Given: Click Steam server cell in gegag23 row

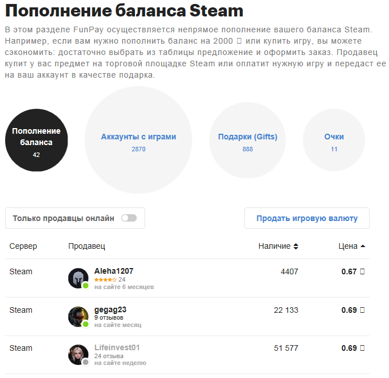Looking at the screenshot, I should tap(21, 310).
